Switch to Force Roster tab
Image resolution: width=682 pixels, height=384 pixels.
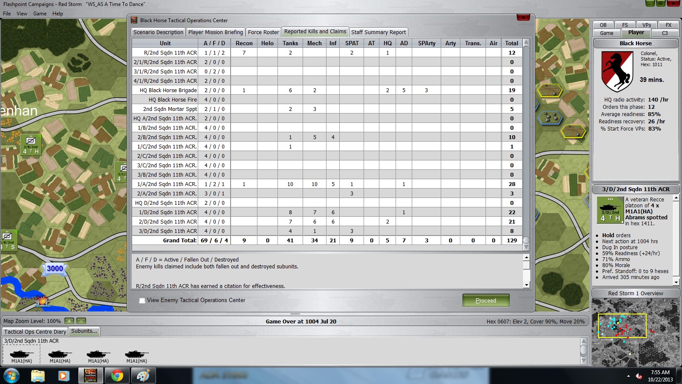point(263,32)
